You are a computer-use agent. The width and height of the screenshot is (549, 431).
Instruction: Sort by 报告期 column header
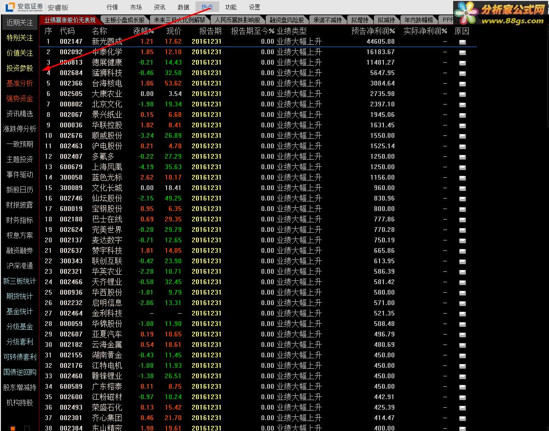tap(210, 31)
